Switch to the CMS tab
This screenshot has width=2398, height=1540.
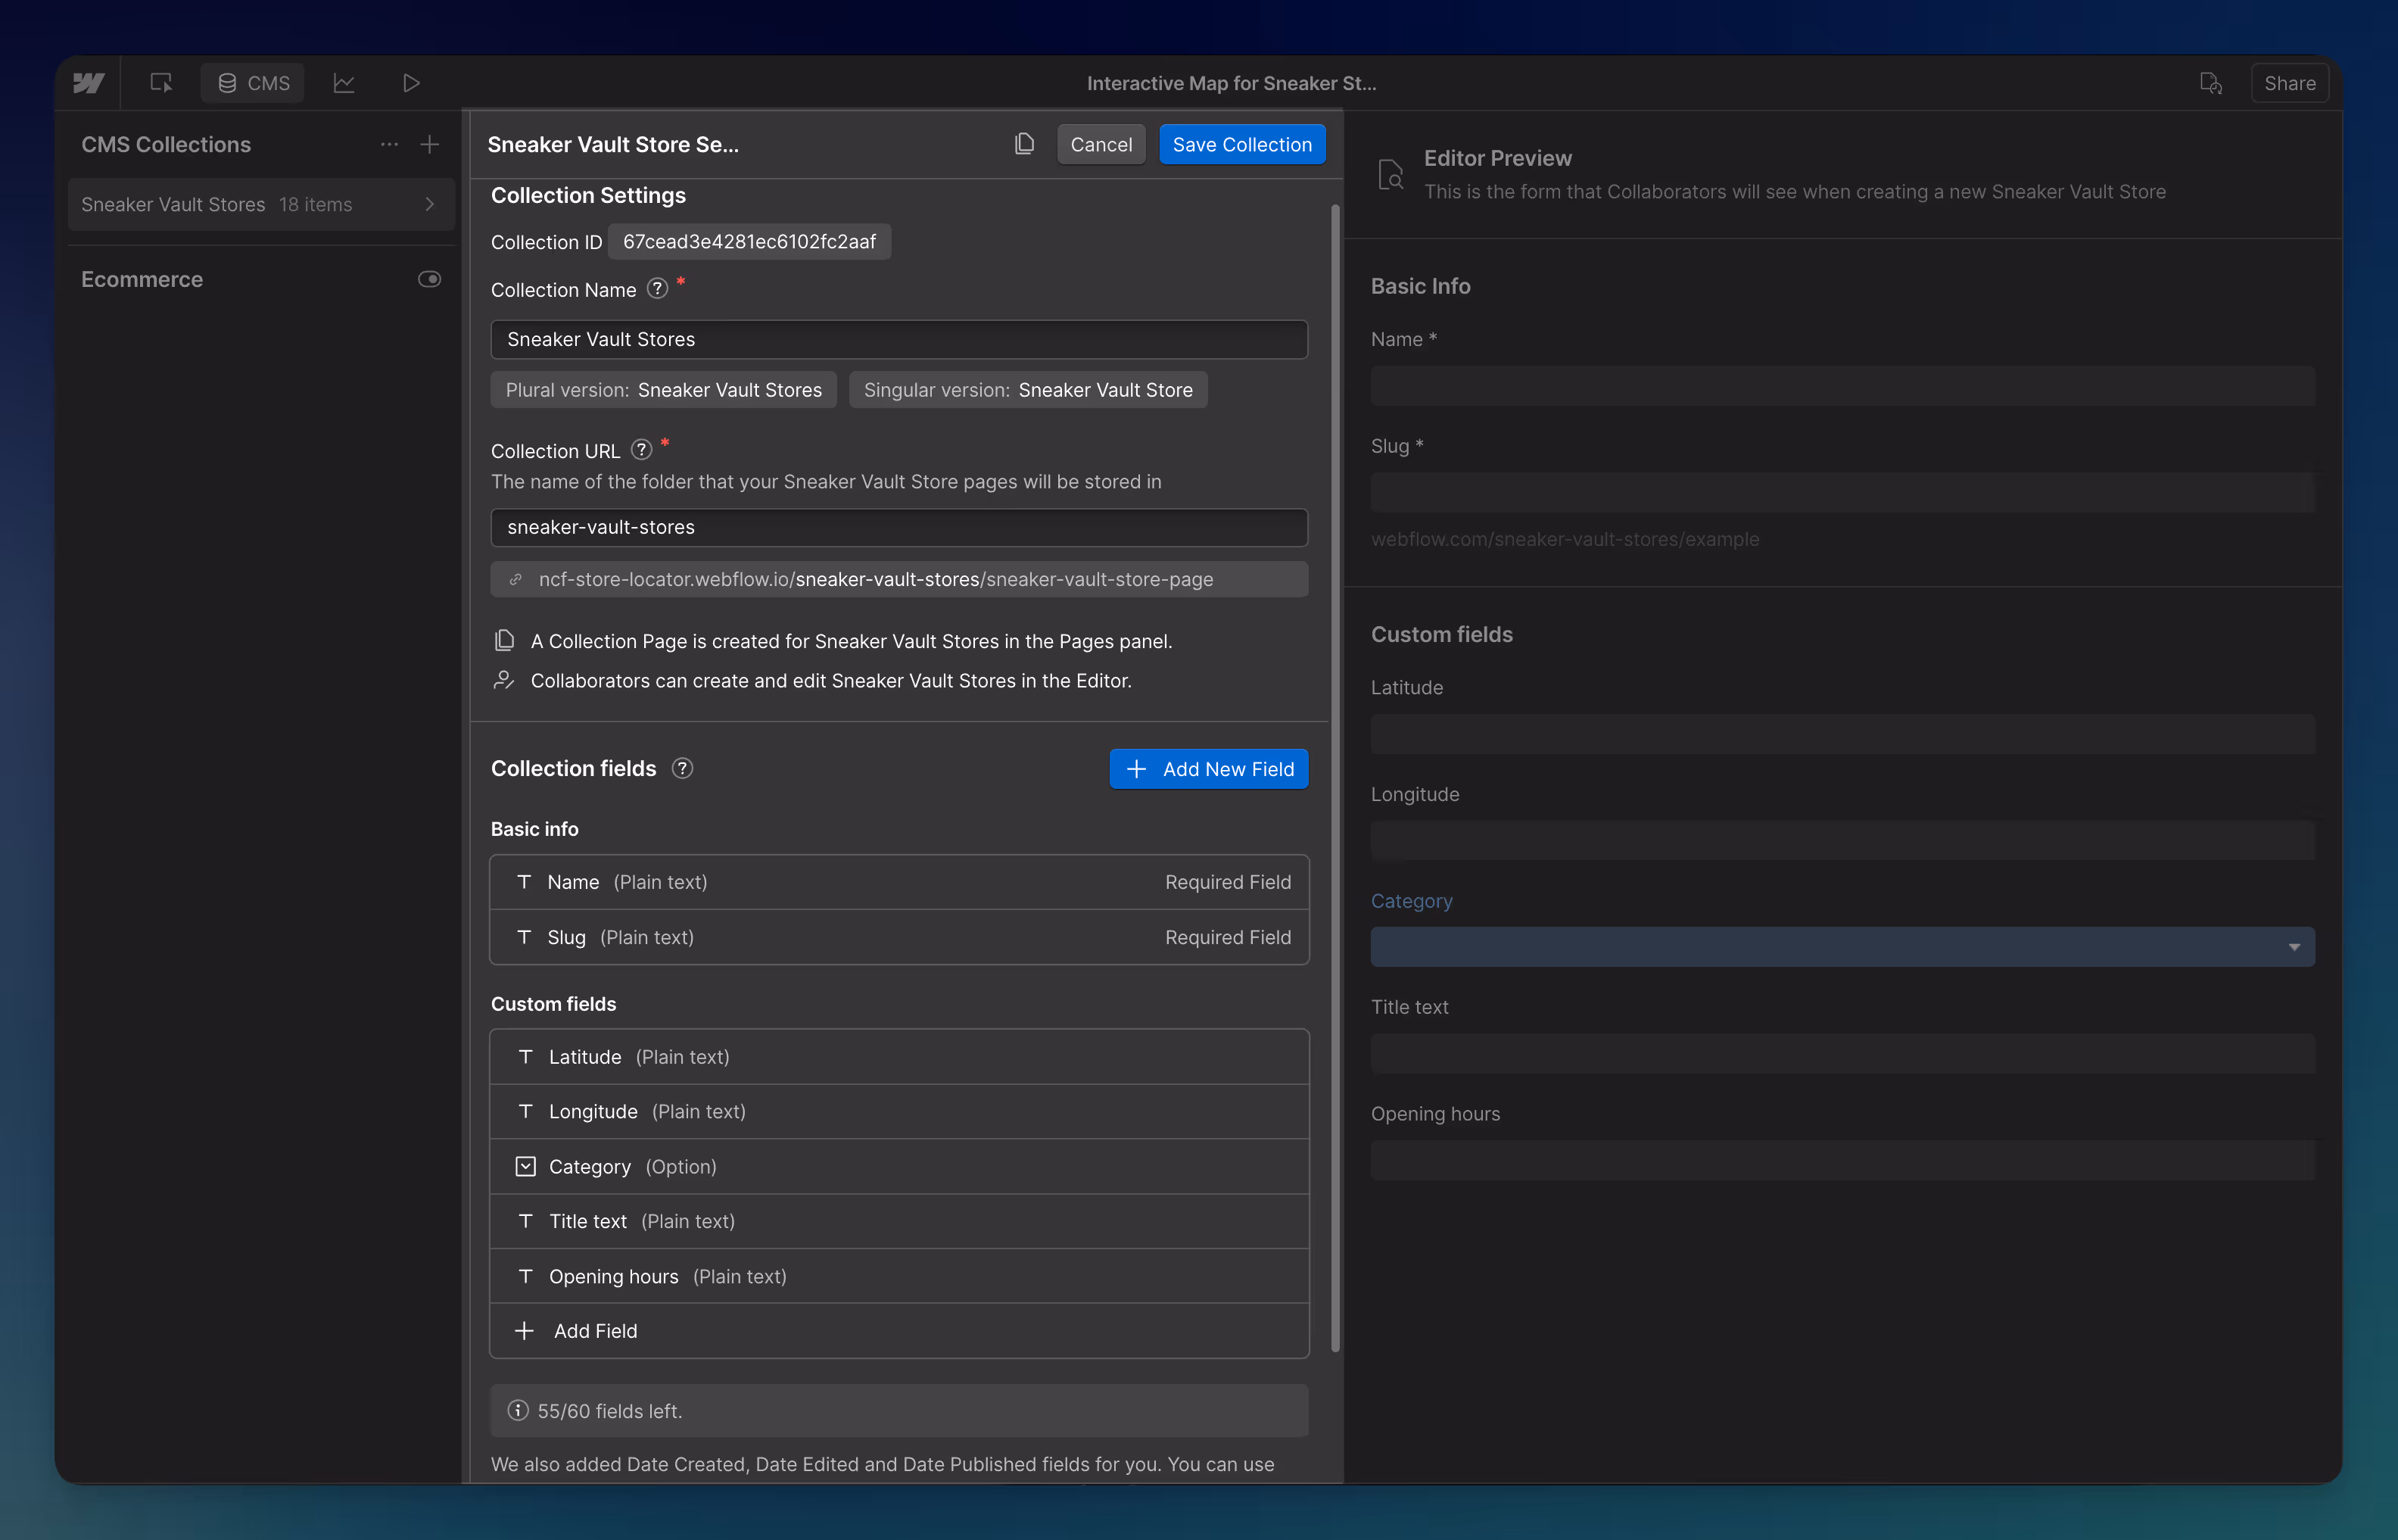[253, 83]
